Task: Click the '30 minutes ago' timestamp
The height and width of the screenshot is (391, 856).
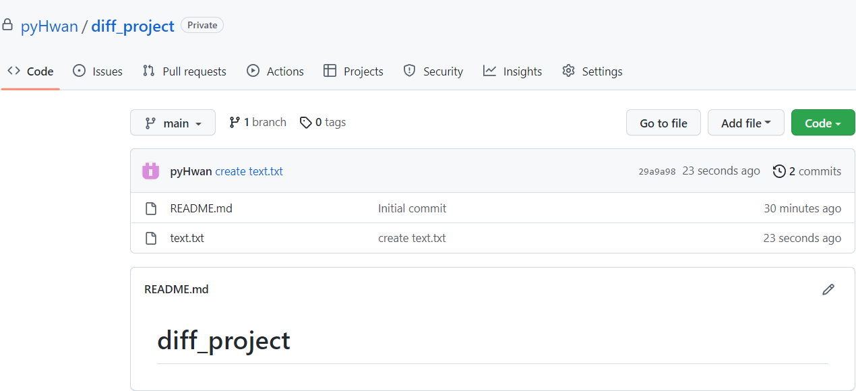Action: [x=802, y=208]
